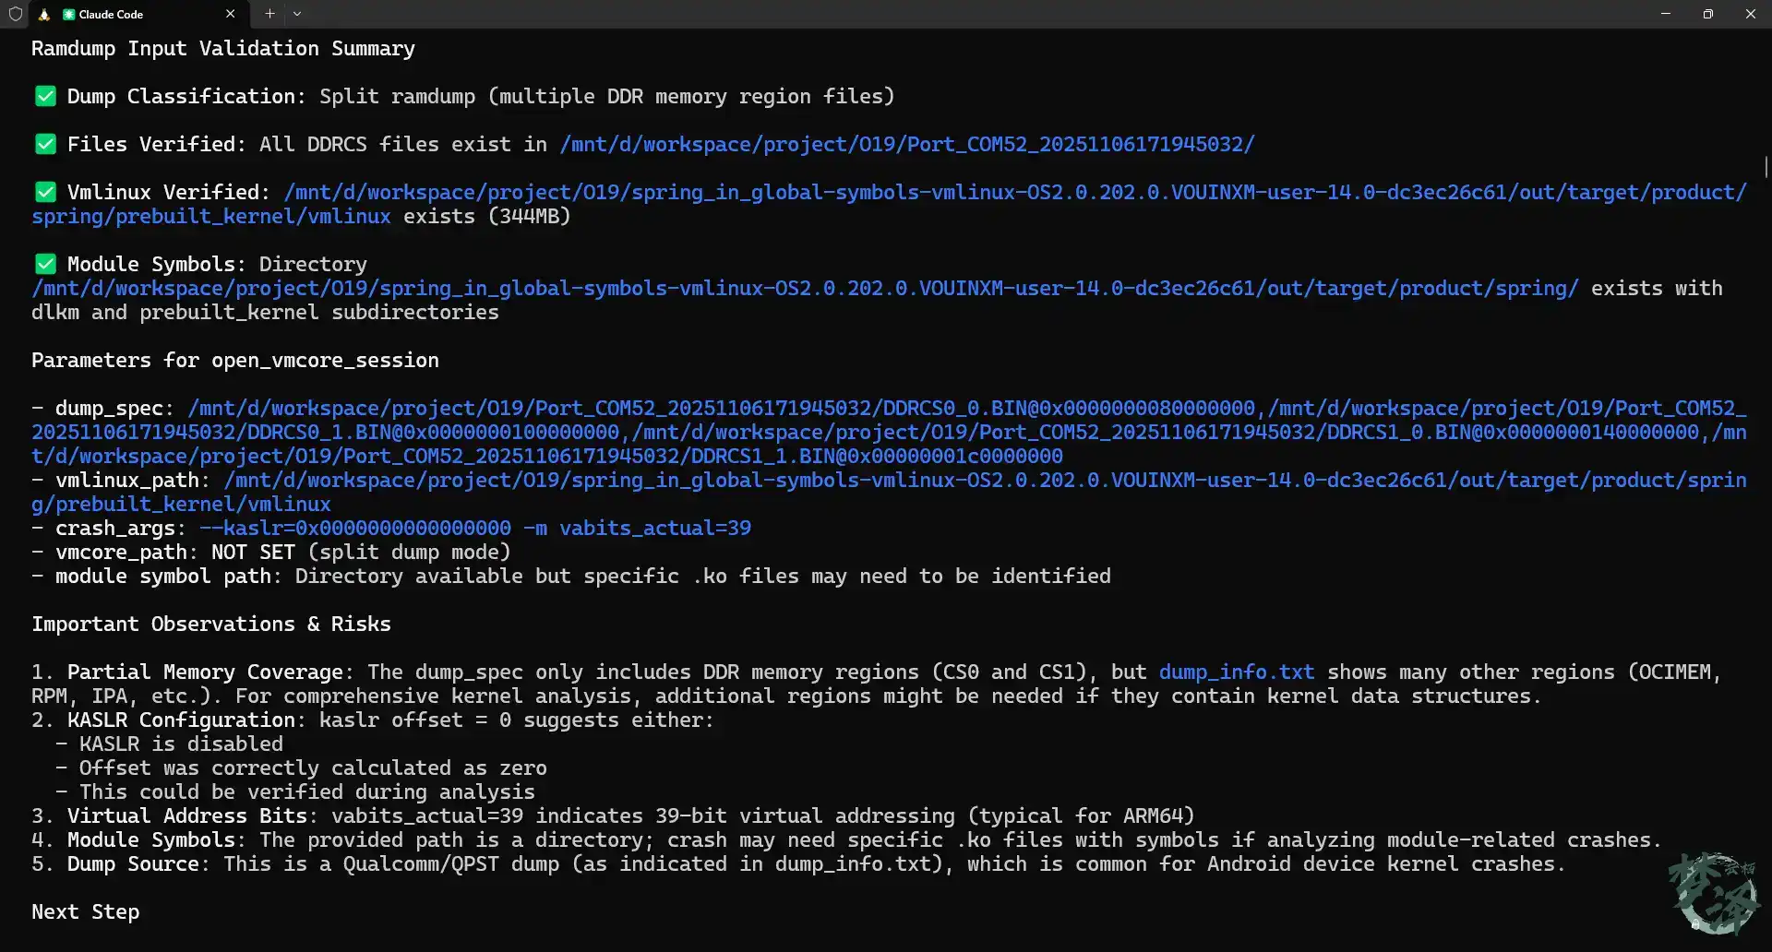Image resolution: width=1772 pixels, height=952 pixels.
Task: Expand the new tab profile dropdown
Action: [297, 14]
